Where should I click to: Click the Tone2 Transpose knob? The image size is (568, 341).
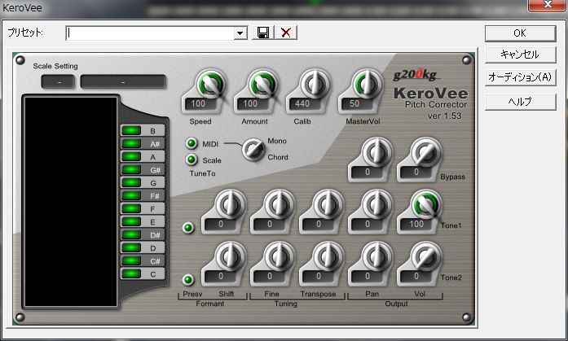pos(328,256)
